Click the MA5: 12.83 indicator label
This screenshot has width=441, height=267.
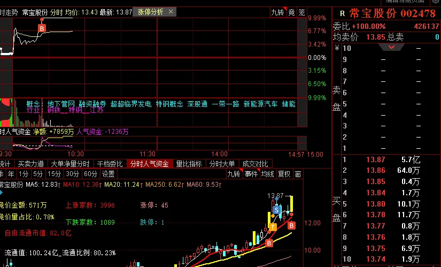click(x=43, y=185)
